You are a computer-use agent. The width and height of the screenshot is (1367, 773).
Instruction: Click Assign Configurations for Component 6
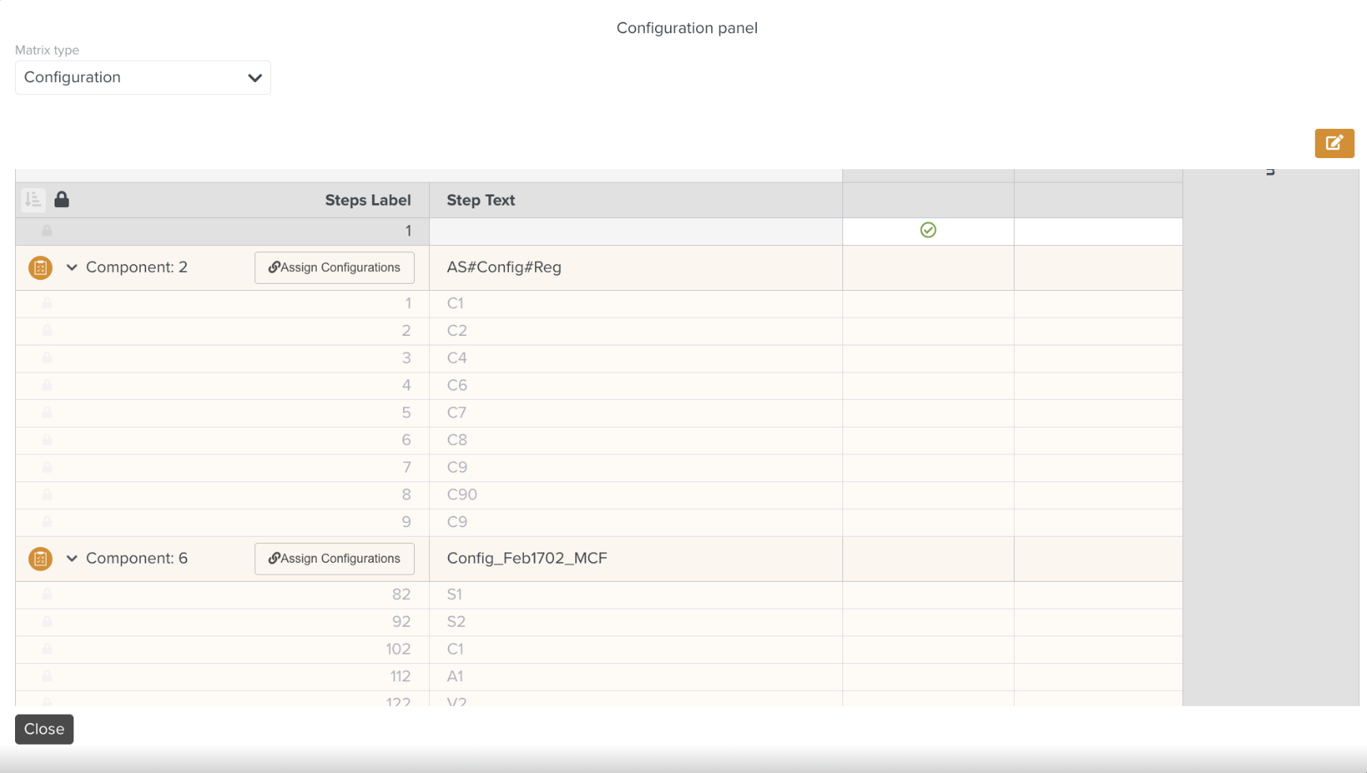click(334, 559)
